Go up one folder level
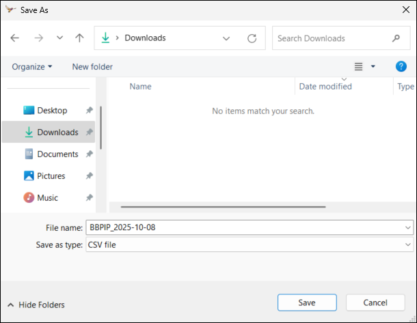 pyautogui.click(x=79, y=38)
